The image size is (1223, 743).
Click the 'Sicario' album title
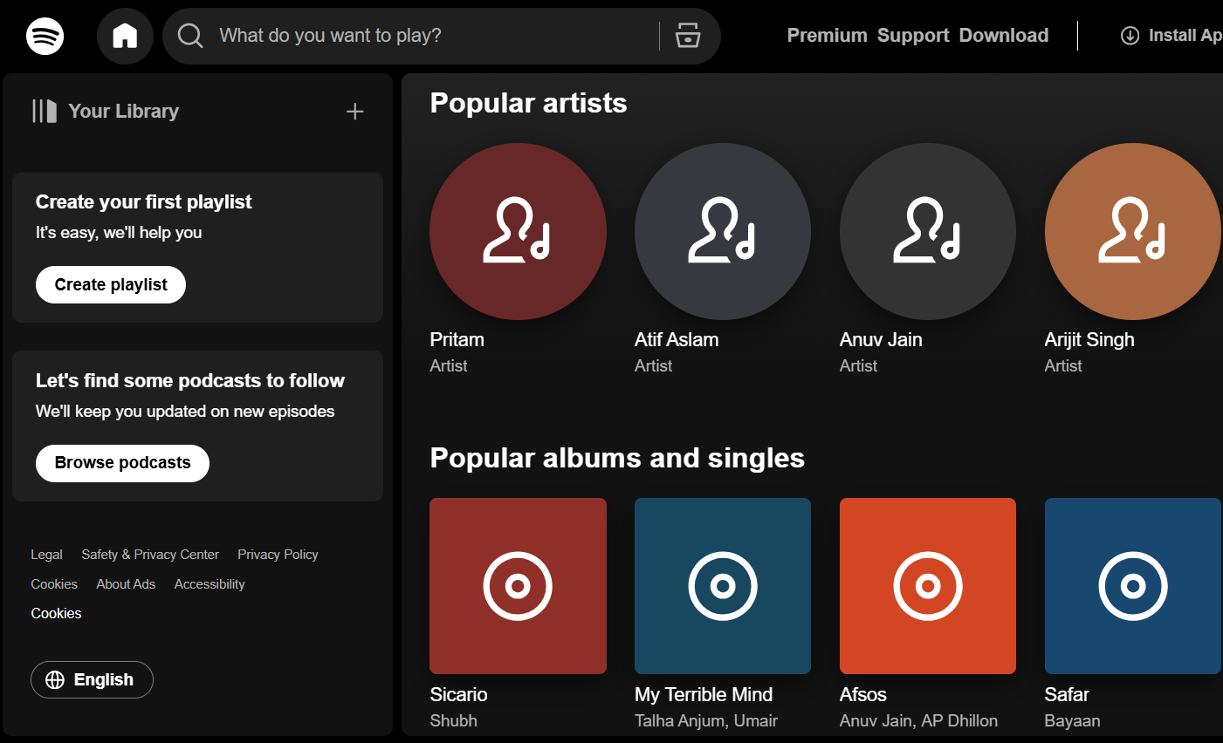(458, 695)
